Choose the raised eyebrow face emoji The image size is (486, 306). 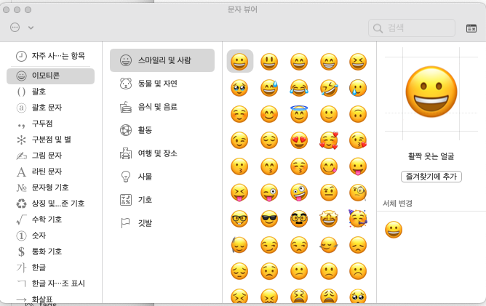(x=329, y=193)
